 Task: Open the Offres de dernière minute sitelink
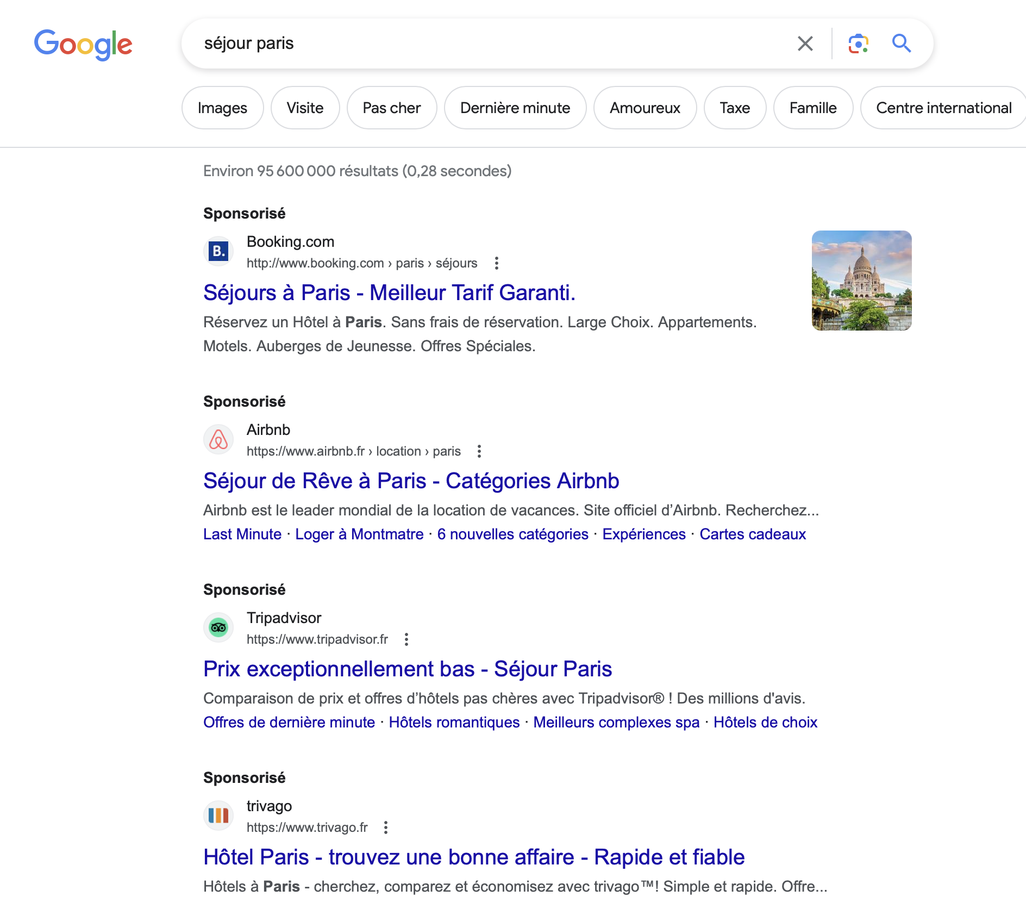[289, 722]
